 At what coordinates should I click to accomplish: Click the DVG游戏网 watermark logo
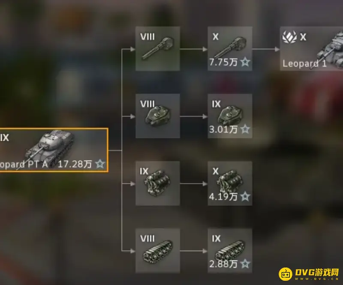pyautogui.click(x=309, y=274)
